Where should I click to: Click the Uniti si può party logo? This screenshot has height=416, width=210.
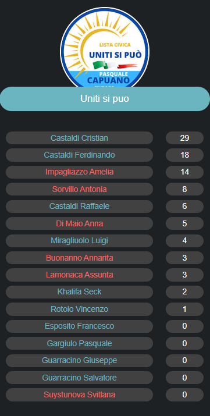coord(105,48)
